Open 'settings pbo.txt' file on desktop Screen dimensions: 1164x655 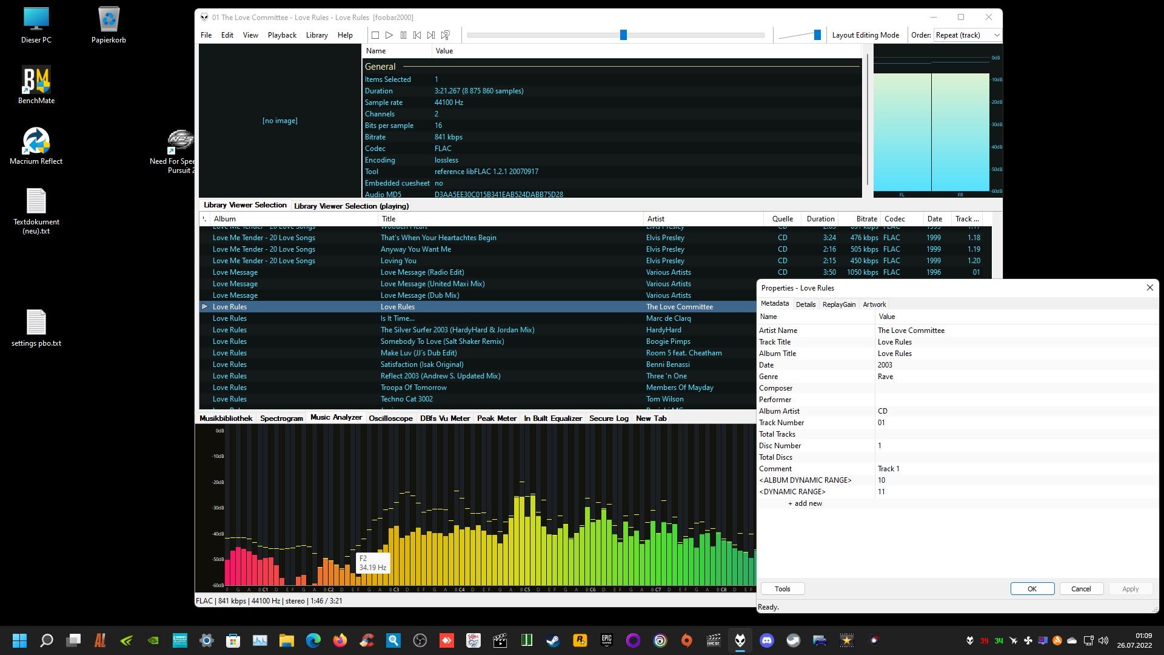36,328
